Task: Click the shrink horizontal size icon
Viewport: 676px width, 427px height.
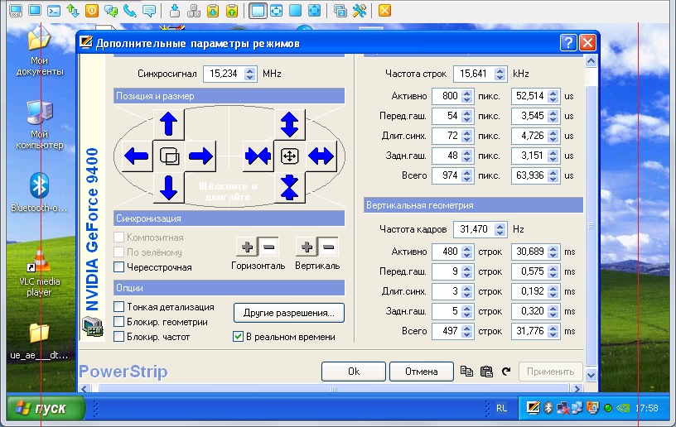Action: (x=258, y=156)
